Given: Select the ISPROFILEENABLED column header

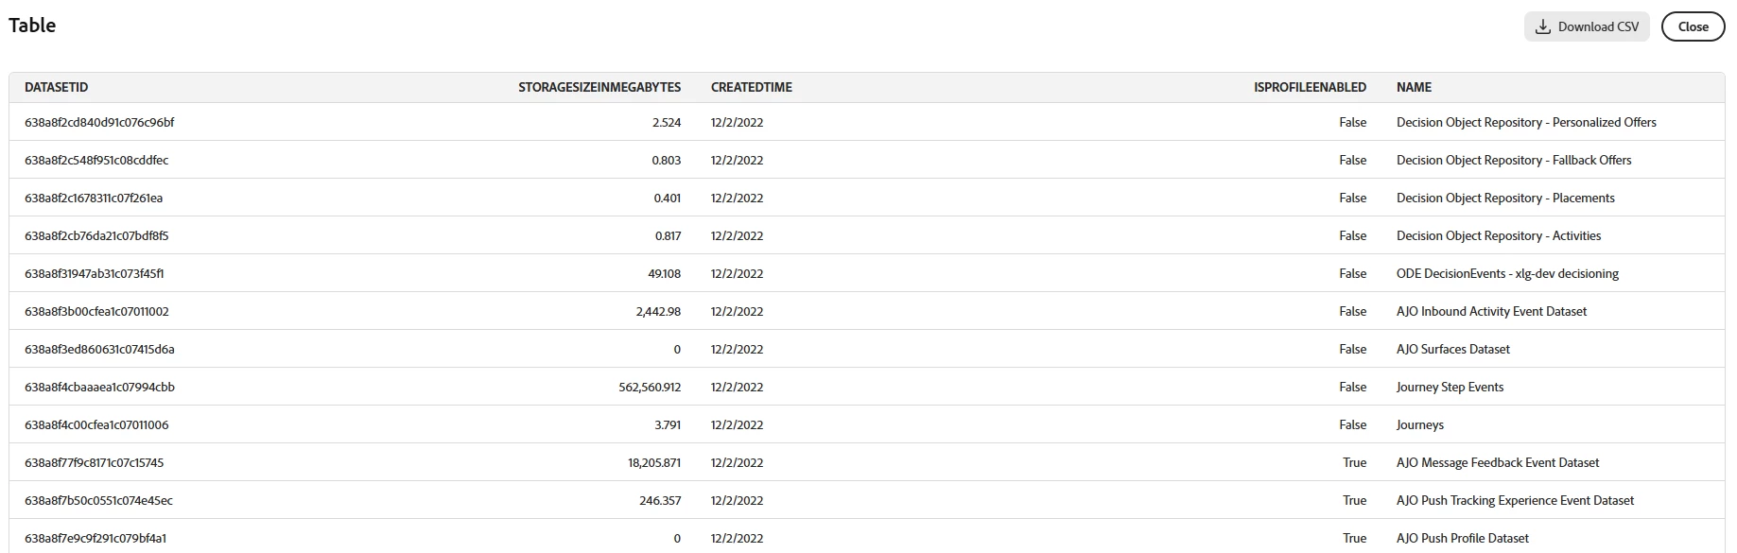Looking at the screenshot, I should click(x=1310, y=87).
